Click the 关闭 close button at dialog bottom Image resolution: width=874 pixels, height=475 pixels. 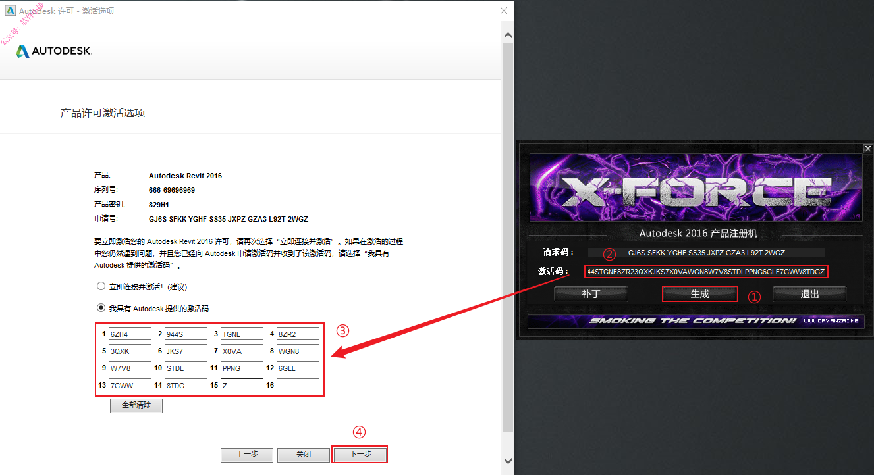304,455
